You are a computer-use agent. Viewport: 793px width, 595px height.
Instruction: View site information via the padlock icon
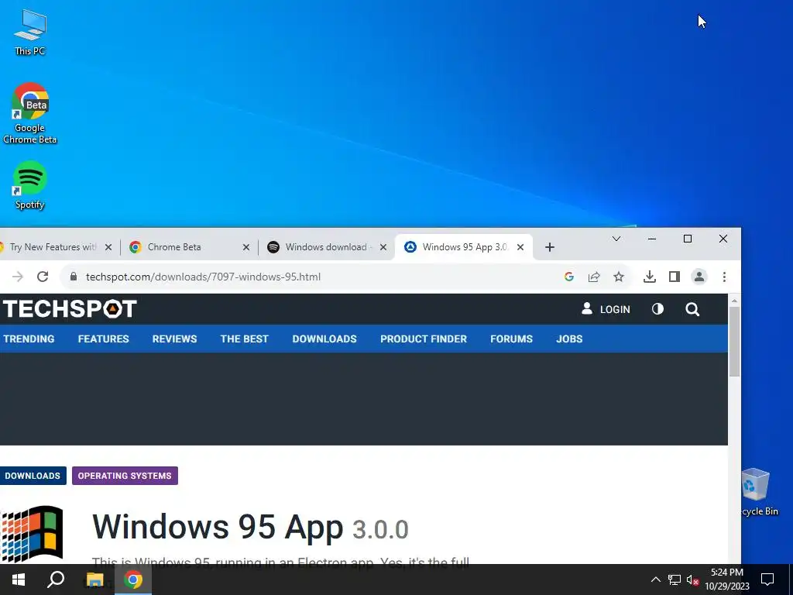tap(74, 277)
